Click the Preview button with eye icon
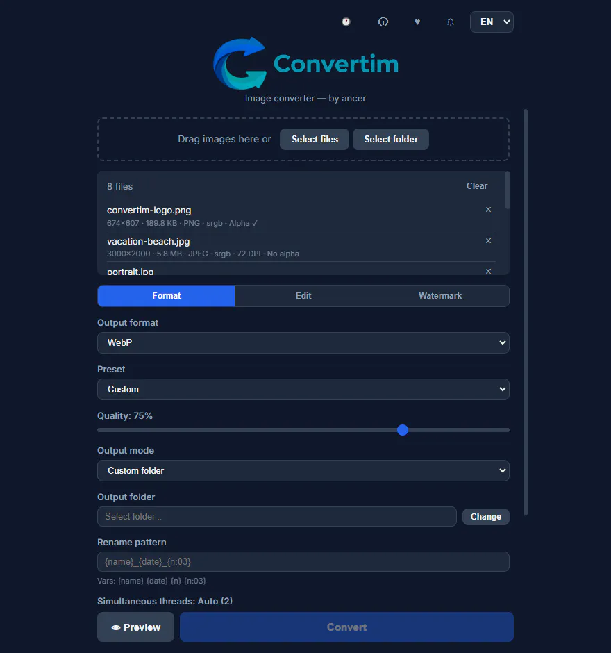The width and height of the screenshot is (611, 653). (x=135, y=627)
